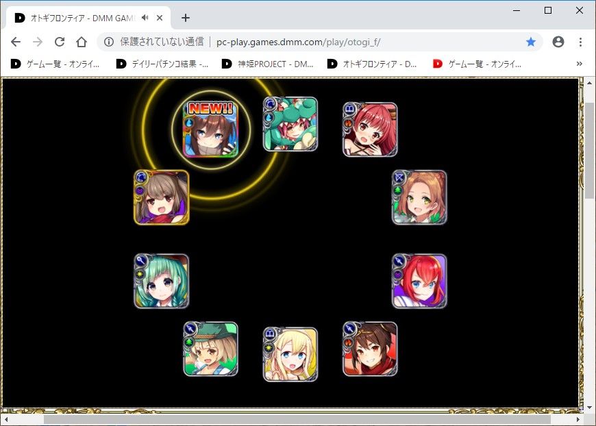The width and height of the screenshot is (596, 426).
Task: Click the vertical scrollbar down arrow
Action: point(589,408)
